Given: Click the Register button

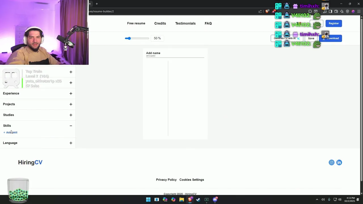Looking at the screenshot, I should (x=334, y=23).
